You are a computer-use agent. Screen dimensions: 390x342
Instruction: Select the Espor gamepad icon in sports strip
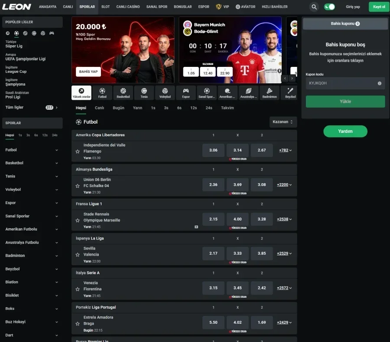point(186,93)
